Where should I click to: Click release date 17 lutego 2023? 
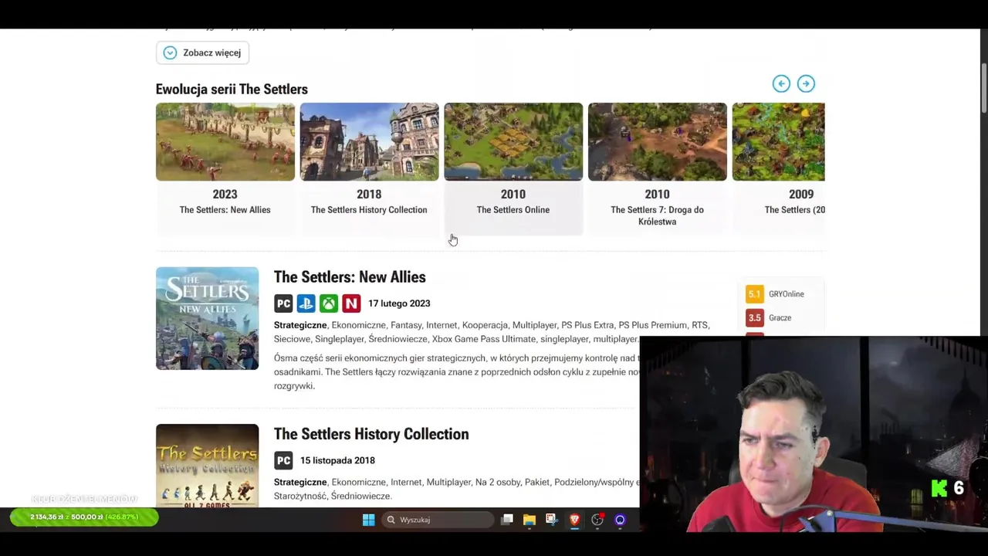coord(399,303)
